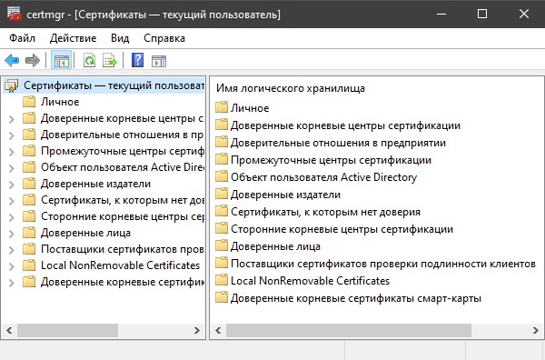Expand Доверенные корневые центры node in tree
The image size is (545, 360).
point(12,119)
